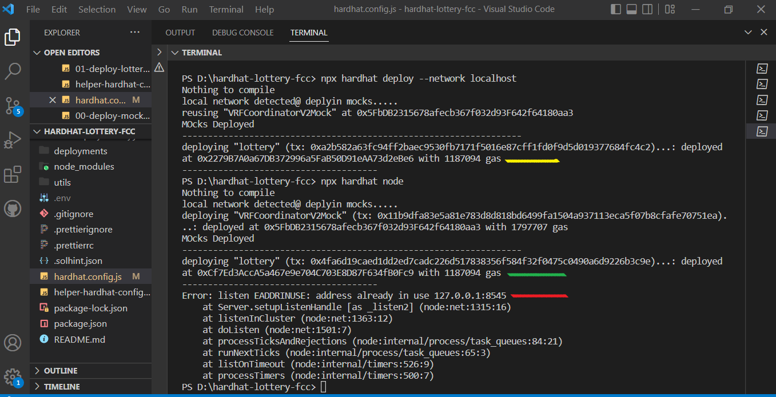The width and height of the screenshot is (776, 397).
Task: Switch to the OUTPUT tab
Action: point(180,33)
